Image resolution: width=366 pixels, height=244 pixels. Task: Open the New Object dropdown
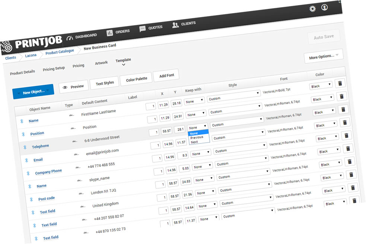pos(33,92)
